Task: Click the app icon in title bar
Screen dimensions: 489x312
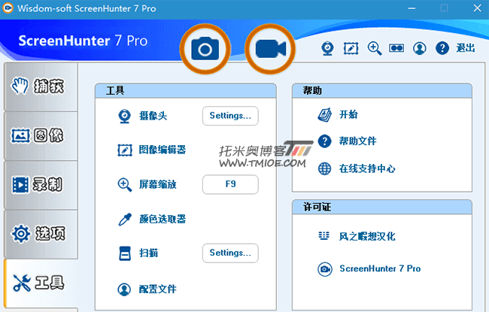Action: click(x=8, y=8)
